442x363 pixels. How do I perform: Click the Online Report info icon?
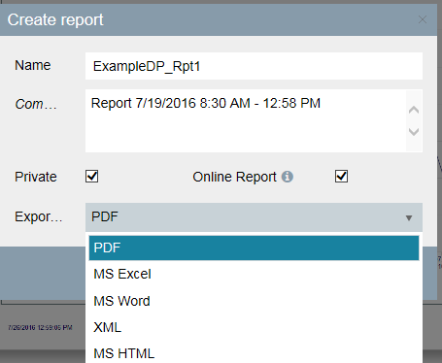[x=288, y=177]
